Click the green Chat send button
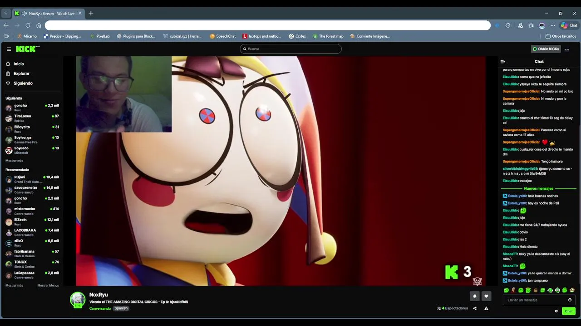581x326 pixels. pyautogui.click(x=569, y=311)
